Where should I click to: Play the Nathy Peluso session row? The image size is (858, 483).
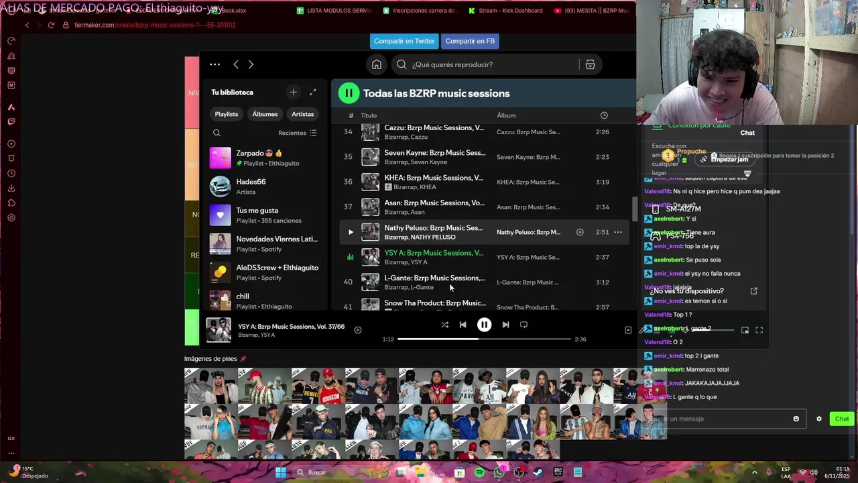pyautogui.click(x=350, y=232)
